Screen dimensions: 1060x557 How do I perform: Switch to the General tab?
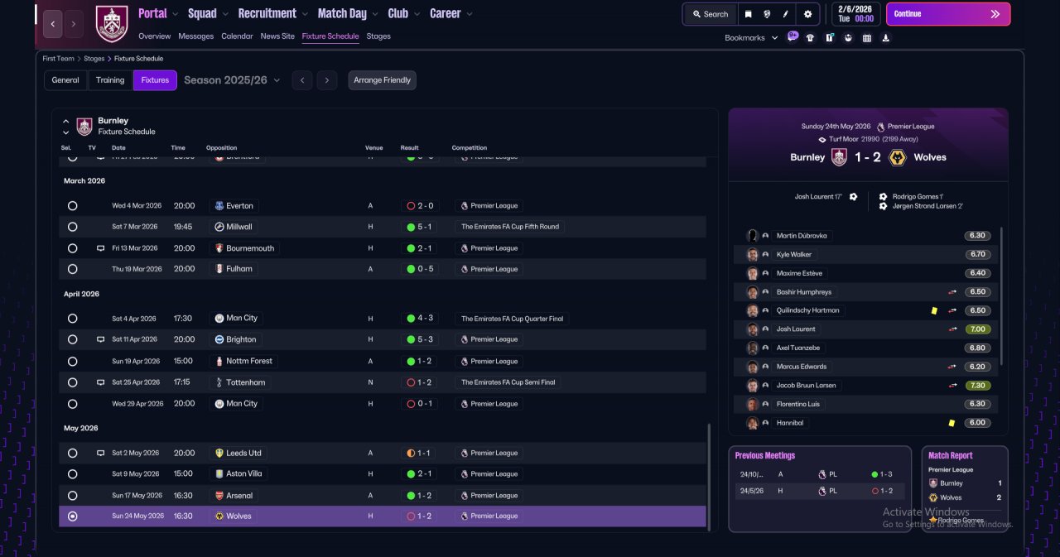click(x=65, y=80)
